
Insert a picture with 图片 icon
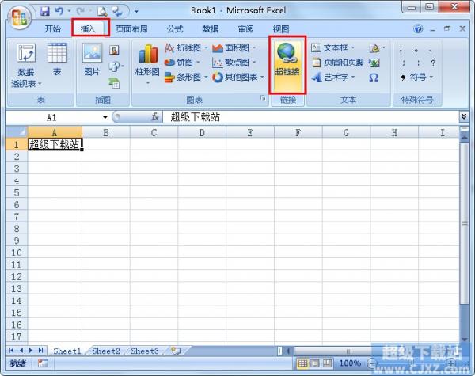pyautogui.click(x=92, y=60)
